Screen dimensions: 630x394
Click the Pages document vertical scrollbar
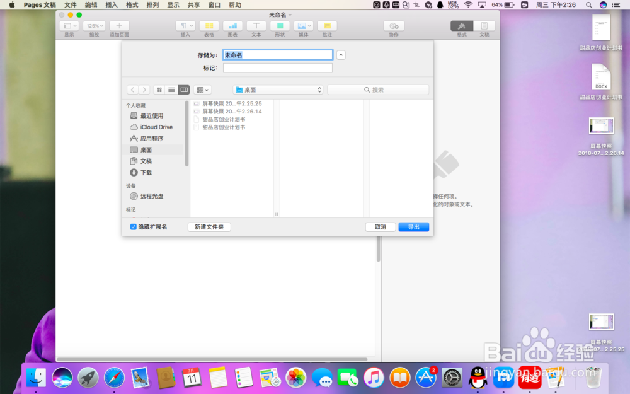[378, 249]
